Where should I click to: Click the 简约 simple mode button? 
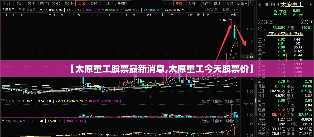pyautogui.click(x=230, y=3)
